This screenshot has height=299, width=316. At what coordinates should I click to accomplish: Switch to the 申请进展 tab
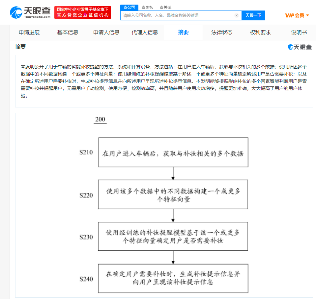point(29,32)
